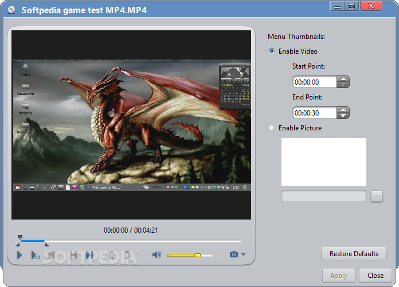Image resolution: width=399 pixels, height=287 pixels.
Task: Minimize the dialog window
Action: [337, 6]
